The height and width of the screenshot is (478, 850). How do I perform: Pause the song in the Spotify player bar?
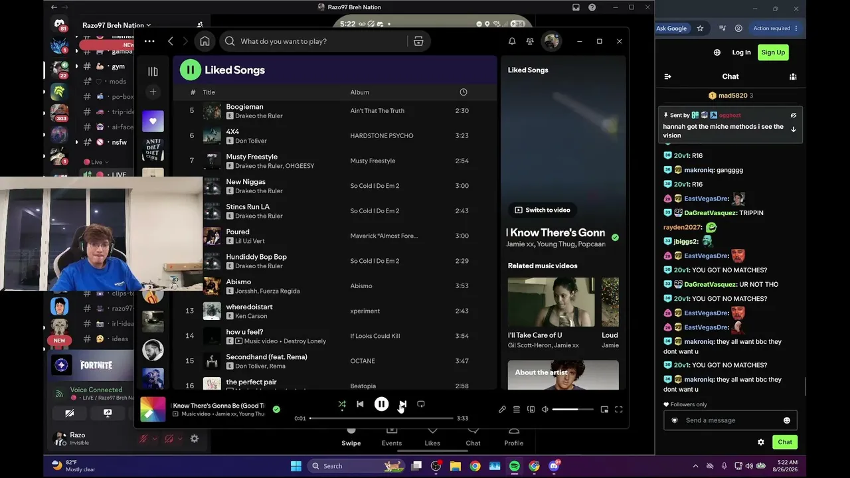tap(381, 404)
